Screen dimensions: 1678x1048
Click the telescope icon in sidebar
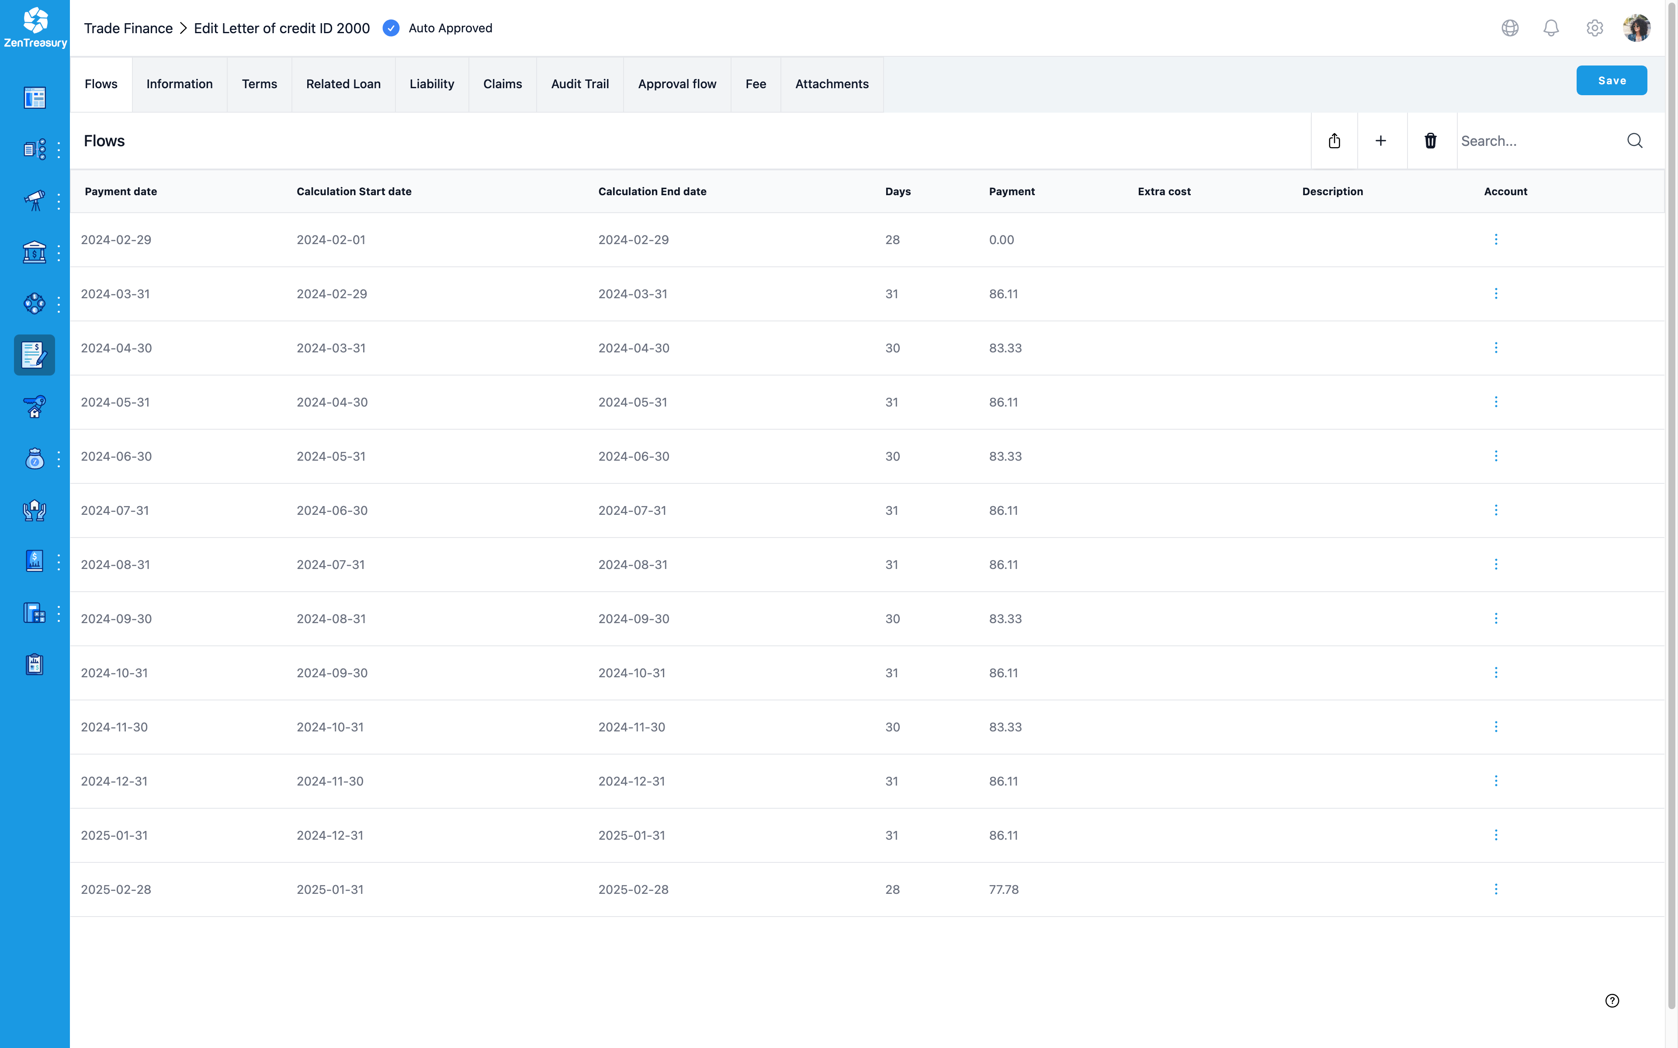pyautogui.click(x=34, y=200)
